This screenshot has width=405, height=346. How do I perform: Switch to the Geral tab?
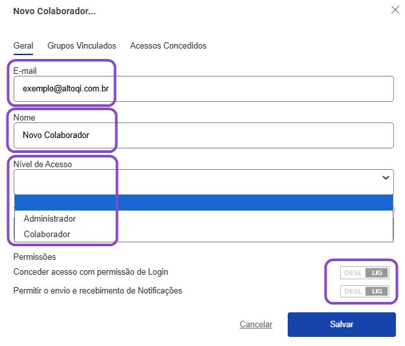tap(23, 46)
